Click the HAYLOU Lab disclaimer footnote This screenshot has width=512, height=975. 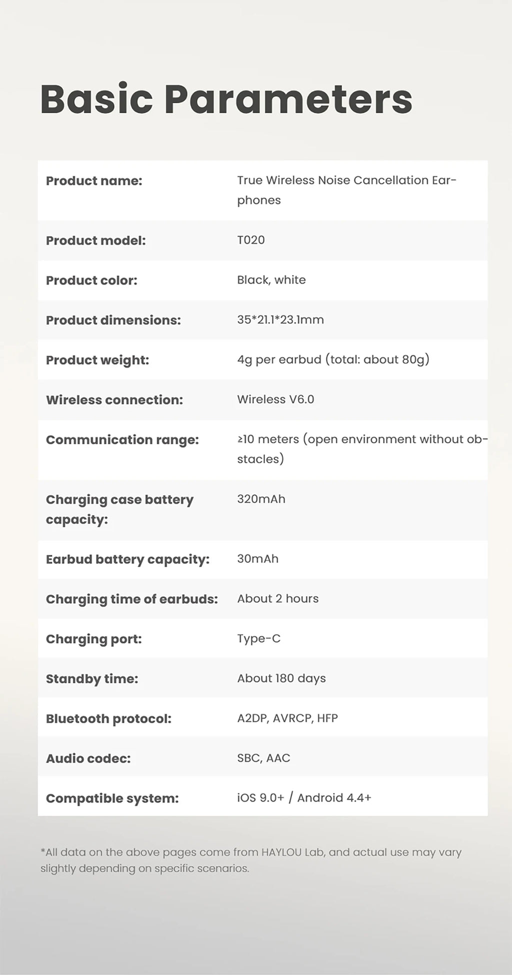[251, 860]
